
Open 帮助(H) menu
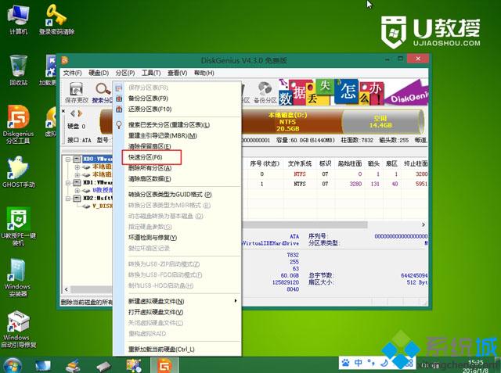tap(204, 73)
